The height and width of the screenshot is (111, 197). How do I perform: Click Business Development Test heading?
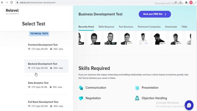coord(100,14)
